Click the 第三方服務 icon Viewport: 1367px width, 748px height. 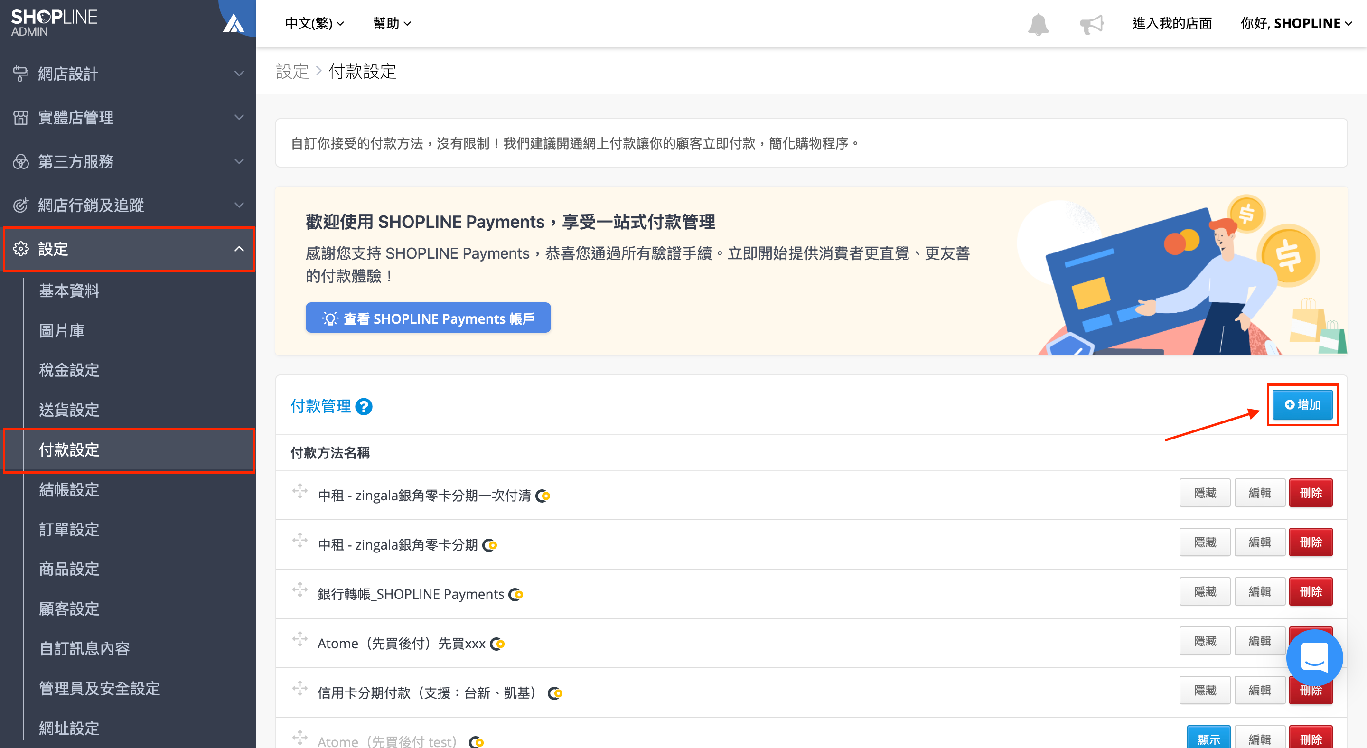21,161
